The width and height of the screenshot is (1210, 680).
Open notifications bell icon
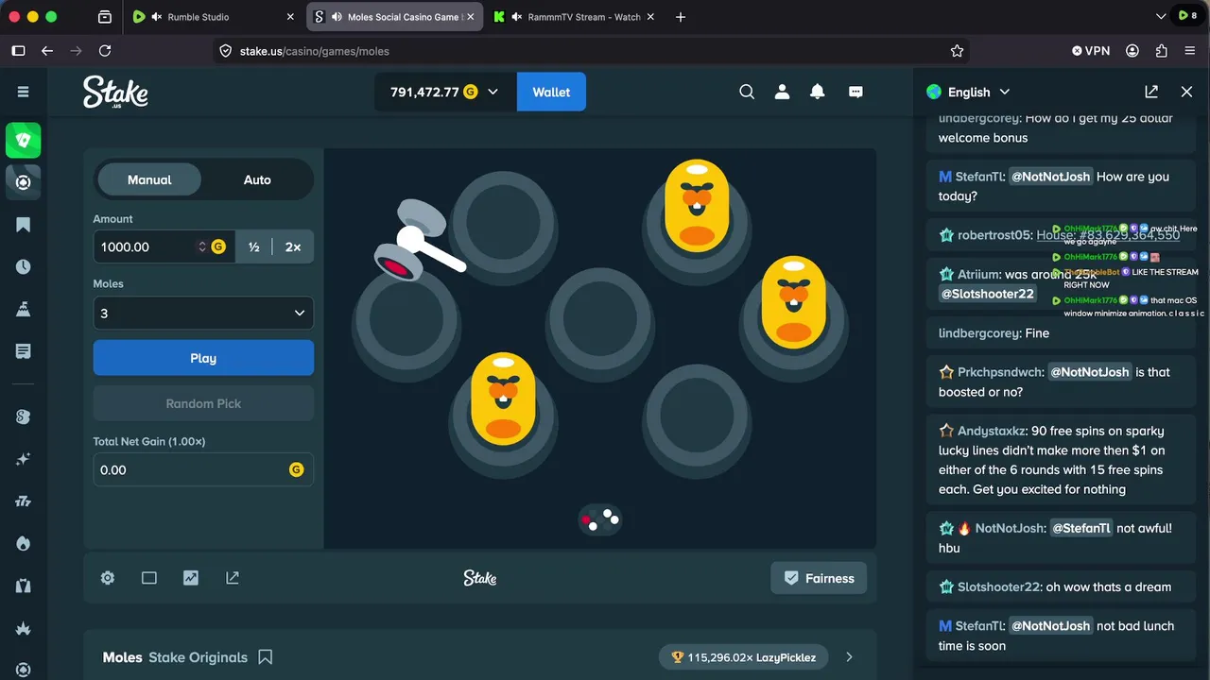818,92
